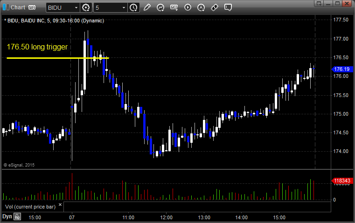Toggle the scale lock icon beside Dyn
This screenshot has height=223, width=355.
tap(17, 216)
